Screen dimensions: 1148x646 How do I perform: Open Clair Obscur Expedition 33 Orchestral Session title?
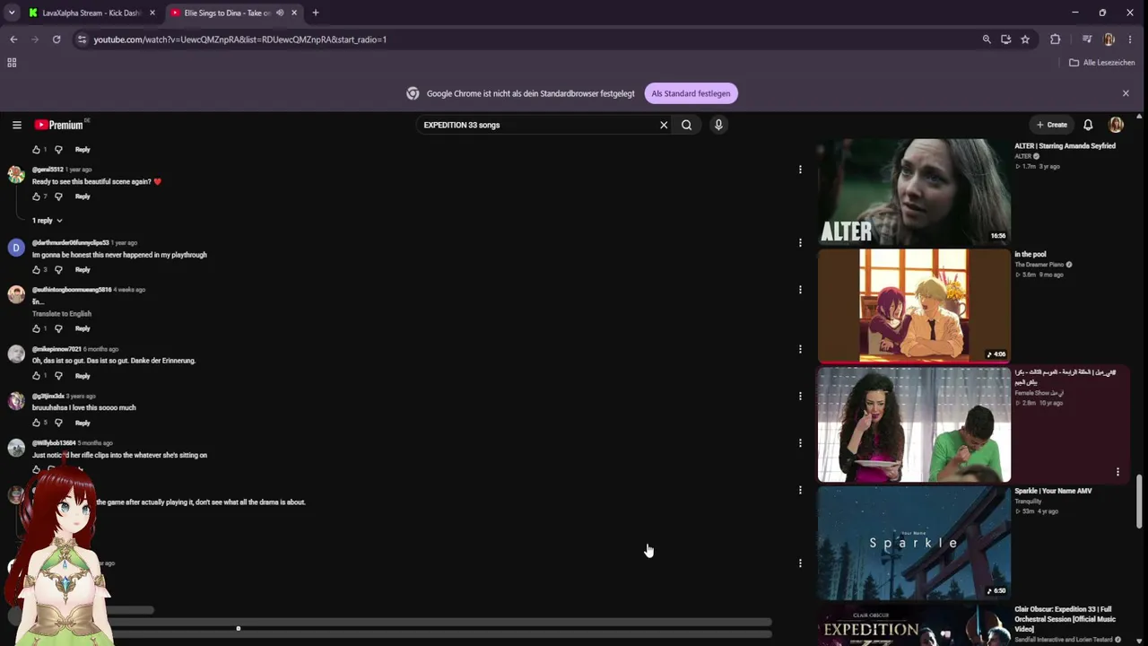click(x=1065, y=619)
